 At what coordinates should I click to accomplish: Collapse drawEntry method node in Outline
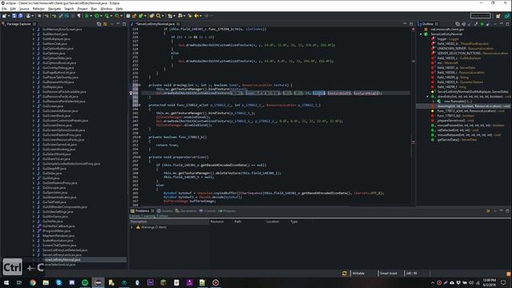[x=427, y=97]
